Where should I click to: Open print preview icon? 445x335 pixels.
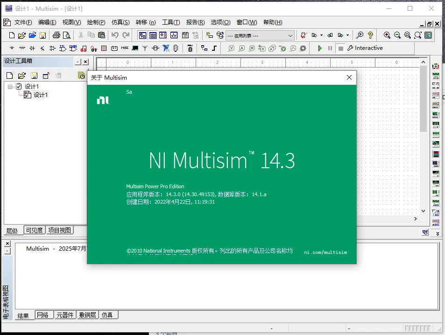tap(67, 35)
